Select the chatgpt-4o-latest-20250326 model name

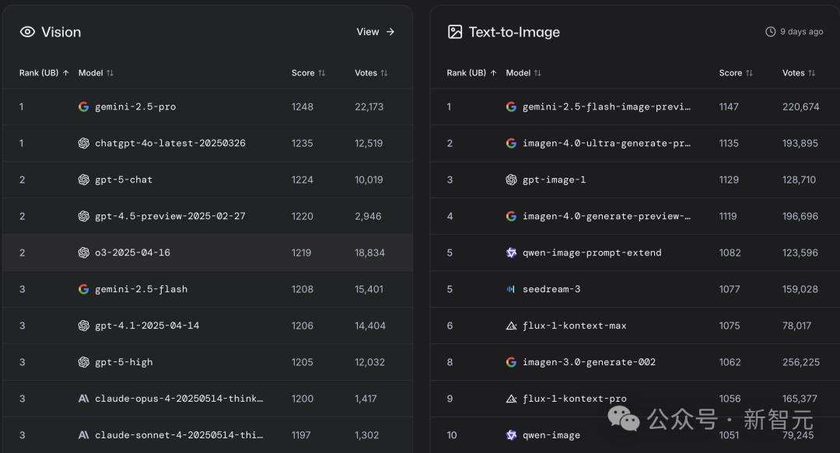170,143
